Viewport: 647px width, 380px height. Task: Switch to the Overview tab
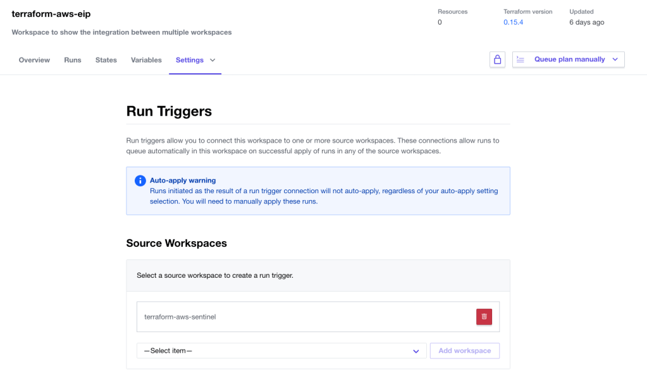pyautogui.click(x=34, y=60)
